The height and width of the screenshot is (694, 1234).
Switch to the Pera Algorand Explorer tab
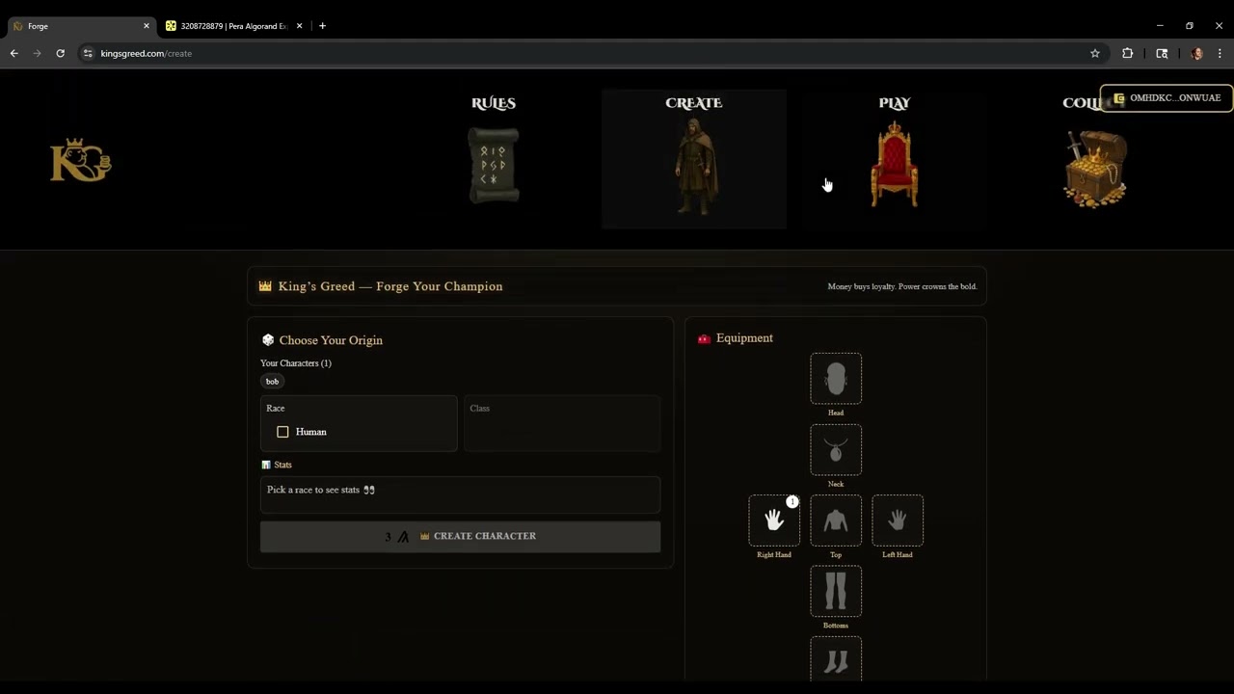[233, 26]
